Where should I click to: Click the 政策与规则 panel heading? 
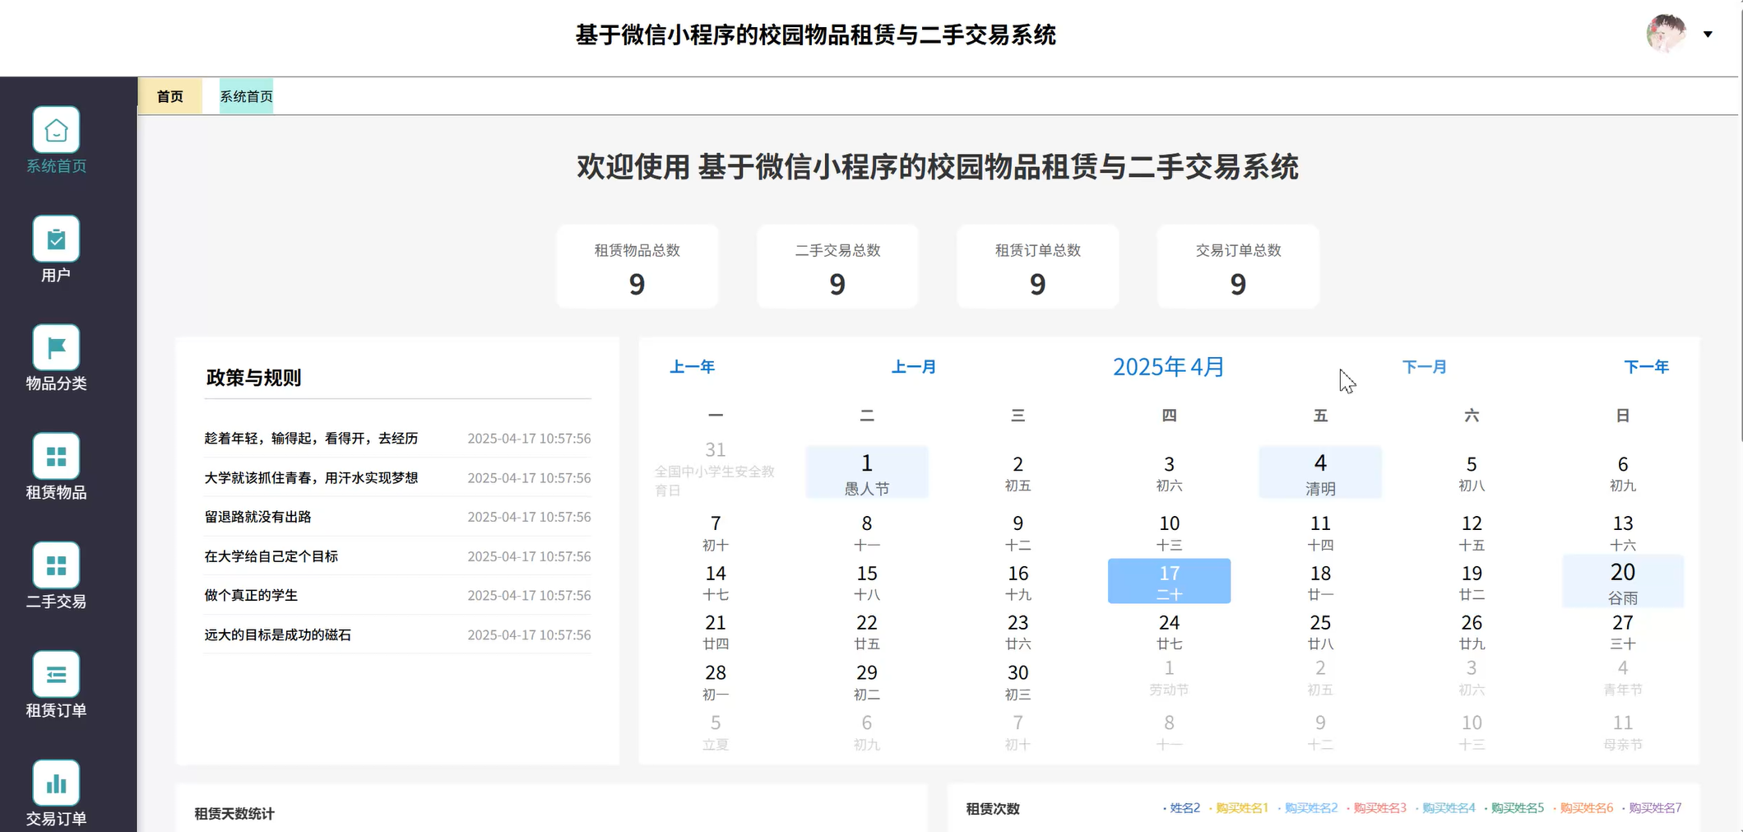tap(253, 378)
